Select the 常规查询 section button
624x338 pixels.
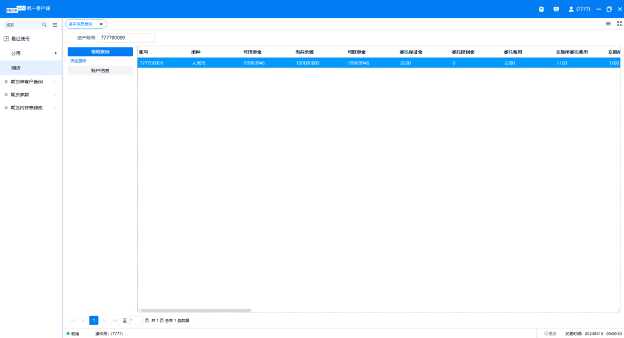click(100, 52)
